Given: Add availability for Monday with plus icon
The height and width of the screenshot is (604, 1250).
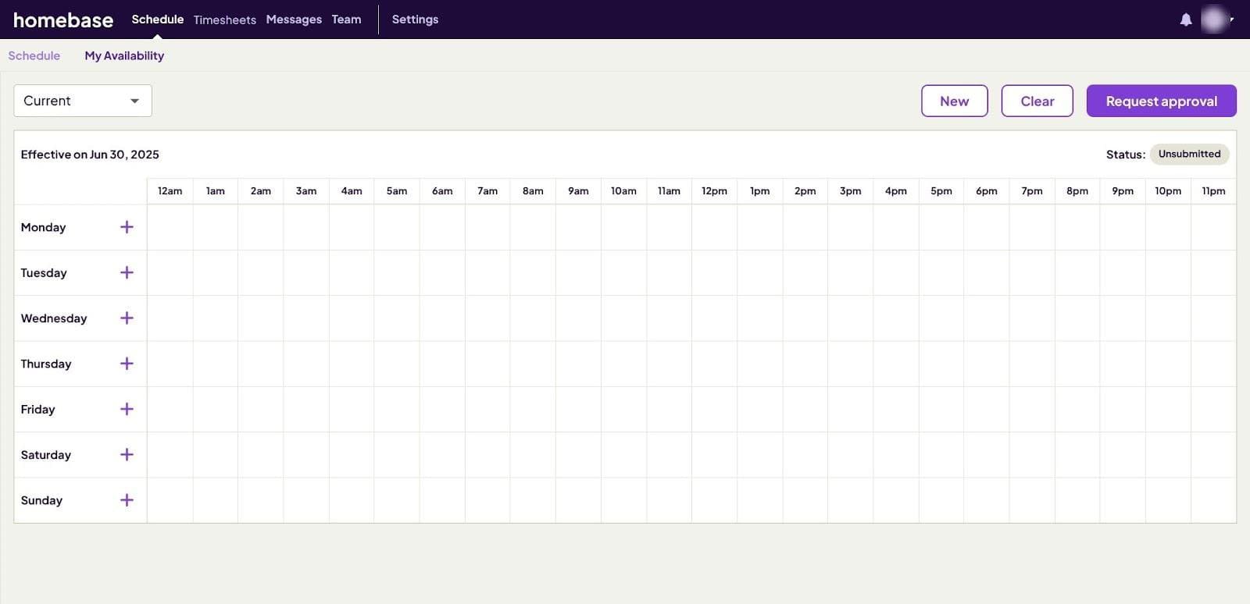Looking at the screenshot, I should (x=127, y=227).
